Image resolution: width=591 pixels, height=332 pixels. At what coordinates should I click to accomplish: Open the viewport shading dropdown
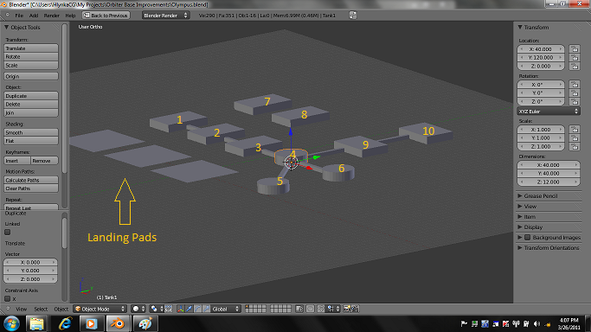pyautogui.click(x=138, y=309)
